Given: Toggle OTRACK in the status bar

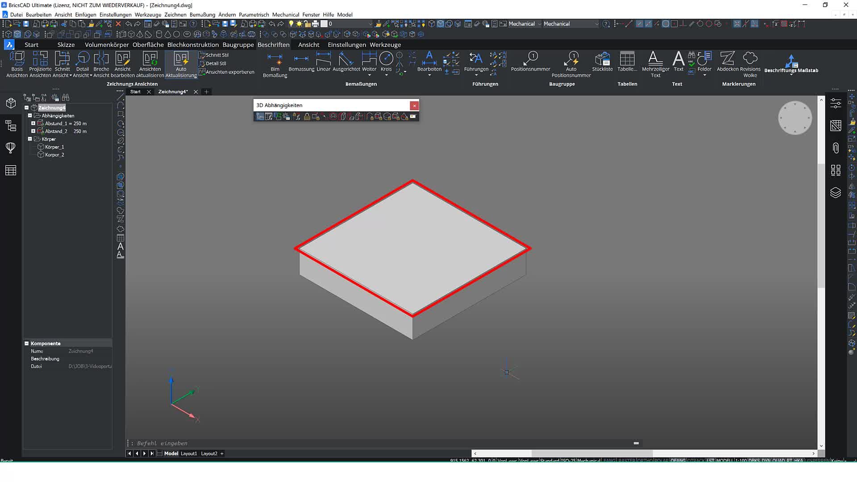Looking at the screenshot, I should pos(696,461).
